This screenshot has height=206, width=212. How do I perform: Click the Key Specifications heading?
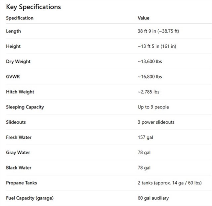(x=33, y=7)
